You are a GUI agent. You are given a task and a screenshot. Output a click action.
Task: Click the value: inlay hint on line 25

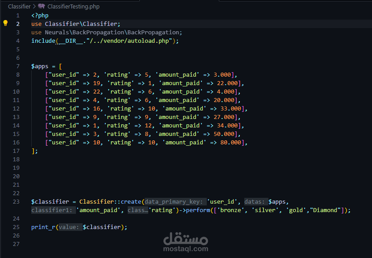click(x=71, y=227)
